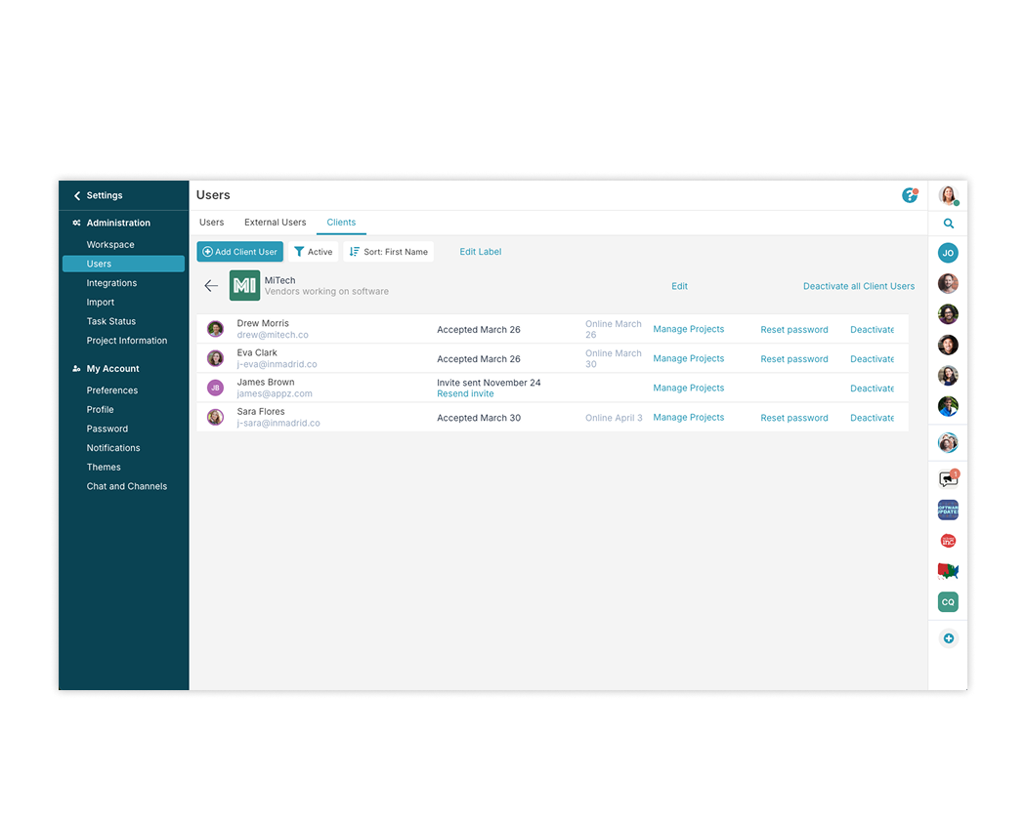
Task: Click the MiTech company logo
Action: pos(244,285)
